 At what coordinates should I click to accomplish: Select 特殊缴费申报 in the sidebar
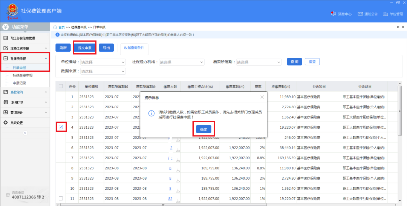click(23, 75)
